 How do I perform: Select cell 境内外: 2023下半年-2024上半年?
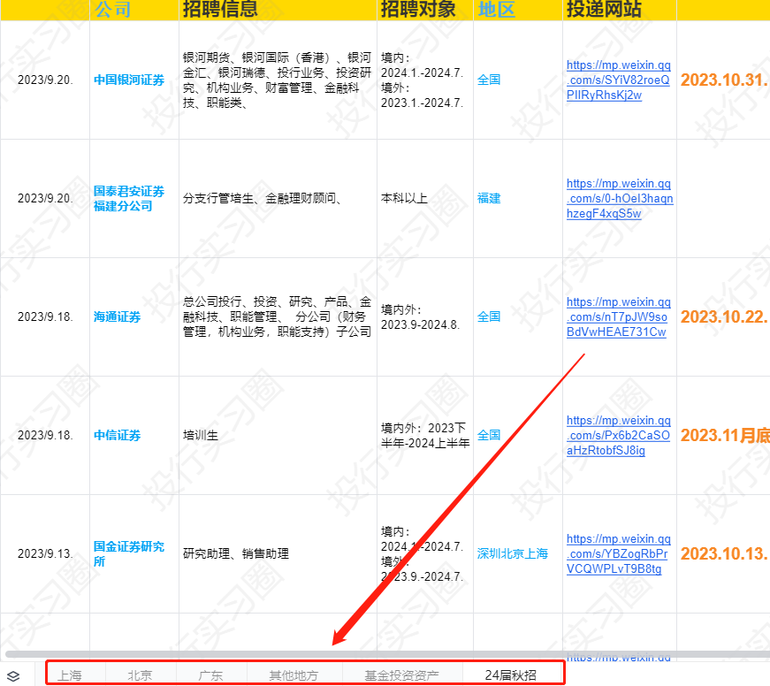pyautogui.click(x=425, y=435)
